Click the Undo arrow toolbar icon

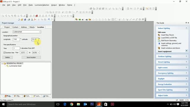(x=49, y=19)
